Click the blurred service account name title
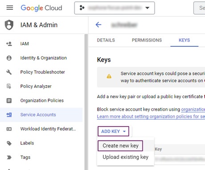The width and height of the screenshot is (205, 170). 124,25
